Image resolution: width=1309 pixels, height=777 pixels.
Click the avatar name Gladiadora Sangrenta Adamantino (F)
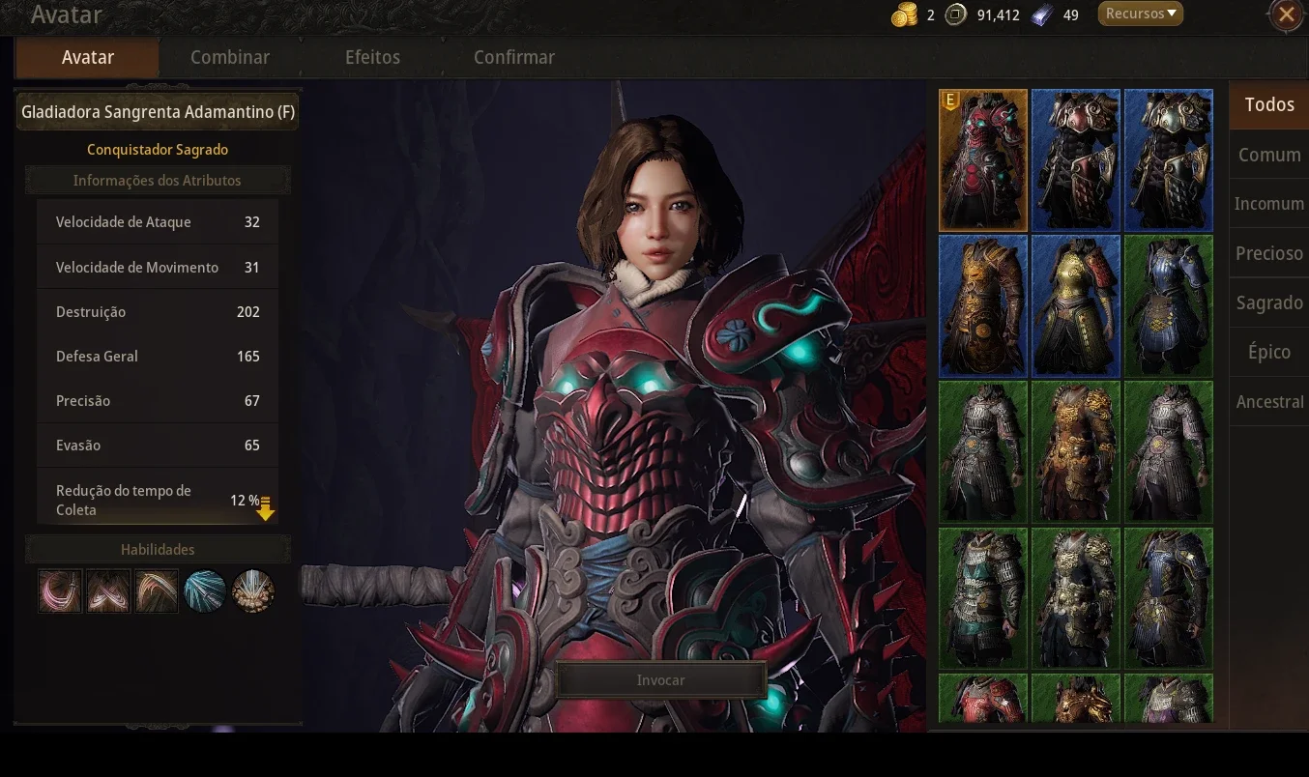158,112
